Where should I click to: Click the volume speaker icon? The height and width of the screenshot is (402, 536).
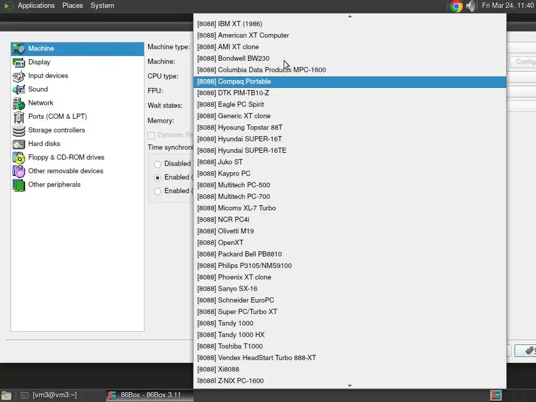(471, 6)
